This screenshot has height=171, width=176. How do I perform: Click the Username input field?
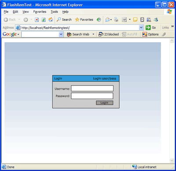click(92, 89)
